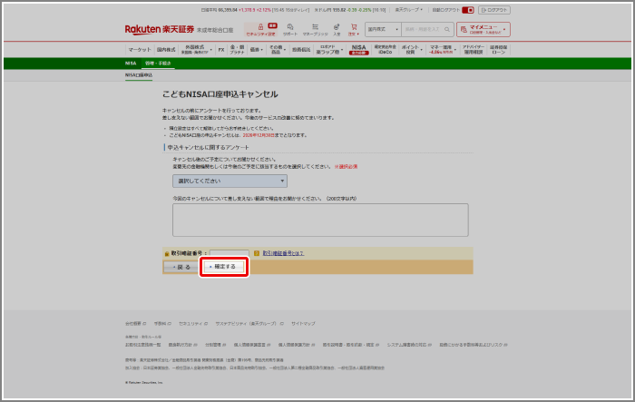Open the fees and risks footer link

tap(473, 345)
